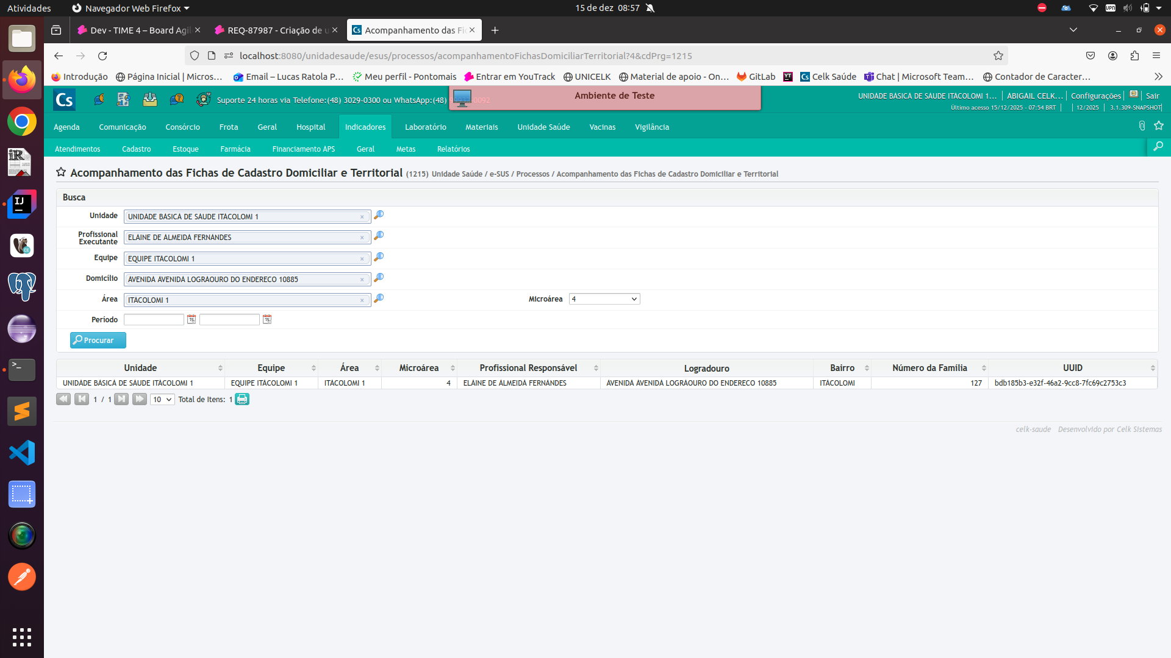Open the support agent headset icon

pyautogui.click(x=203, y=99)
